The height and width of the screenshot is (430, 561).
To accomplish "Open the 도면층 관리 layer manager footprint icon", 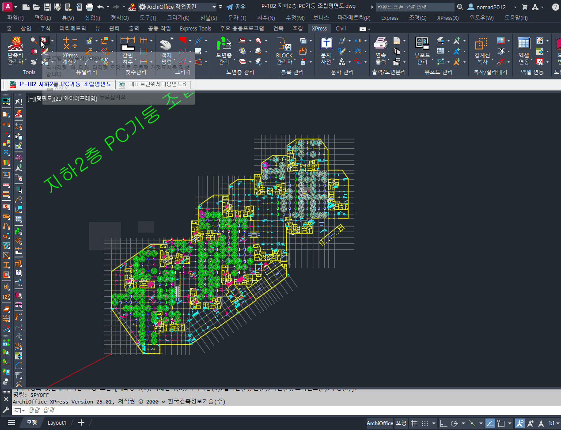I will pyautogui.click(x=224, y=44).
